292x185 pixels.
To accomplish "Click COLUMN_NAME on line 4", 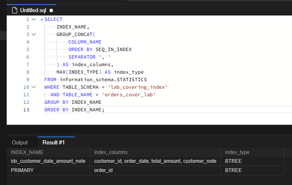I will pyautogui.click(x=85, y=42).
